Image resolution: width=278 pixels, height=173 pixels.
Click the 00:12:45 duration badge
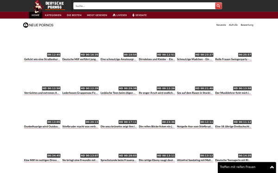pyautogui.click(x=54, y=55)
